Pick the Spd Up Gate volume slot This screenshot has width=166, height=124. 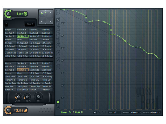(11, 83)
